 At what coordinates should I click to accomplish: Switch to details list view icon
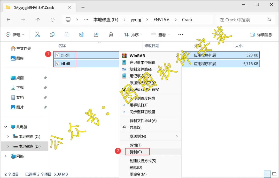tap(268, 174)
